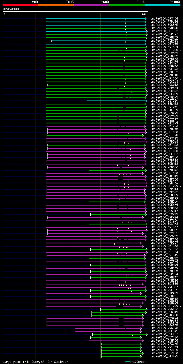The height and width of the screenshot is (364, 183).
Task: Click the short green alignment bar for A5AD42
Action: 117,170
